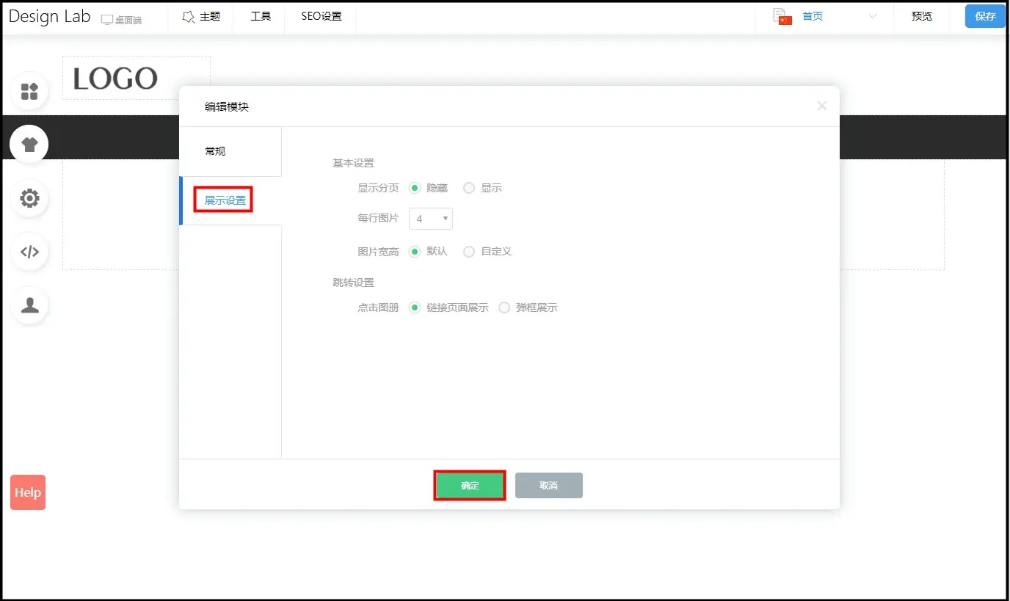Select 弹框展示 popup display option

[x=504, y=308]
